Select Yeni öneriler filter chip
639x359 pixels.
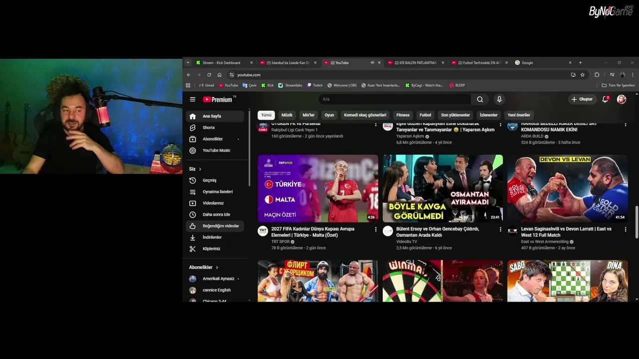coord(519,115)
